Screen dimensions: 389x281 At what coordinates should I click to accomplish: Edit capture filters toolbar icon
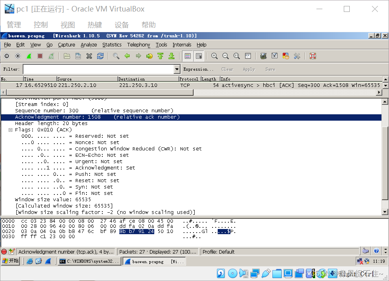point(263,56)
